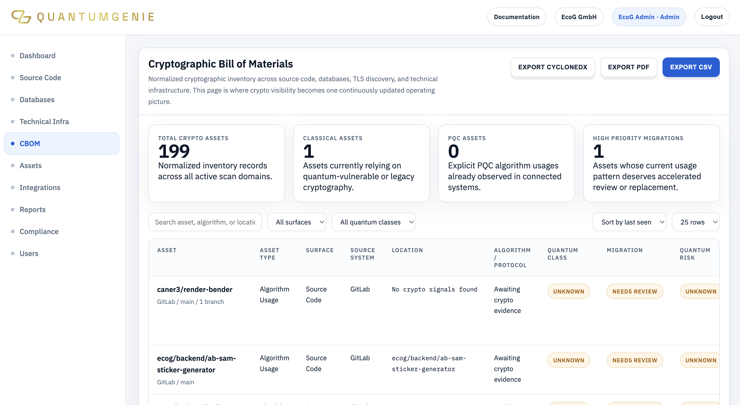Click NEEDS REVIEW badge for caner3/render-bender
This screenshot has width=740, height=405.
click(635, 291)
